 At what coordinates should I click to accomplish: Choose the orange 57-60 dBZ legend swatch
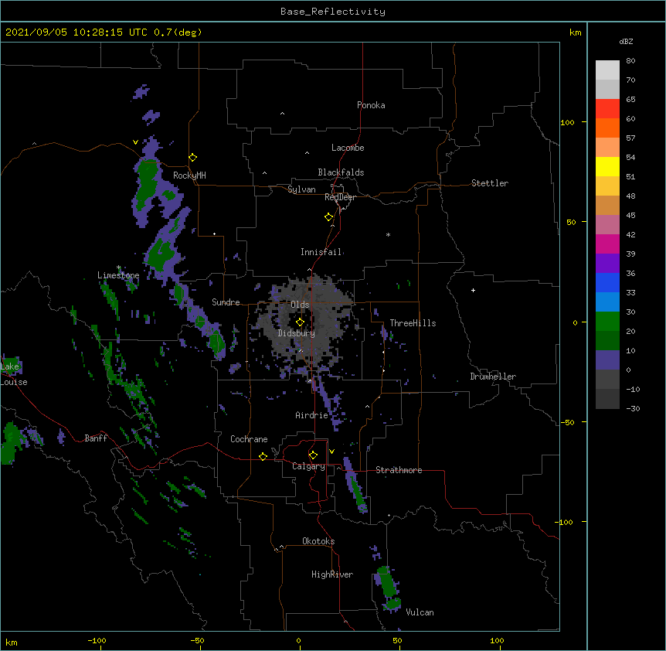(x=607, y=128)
